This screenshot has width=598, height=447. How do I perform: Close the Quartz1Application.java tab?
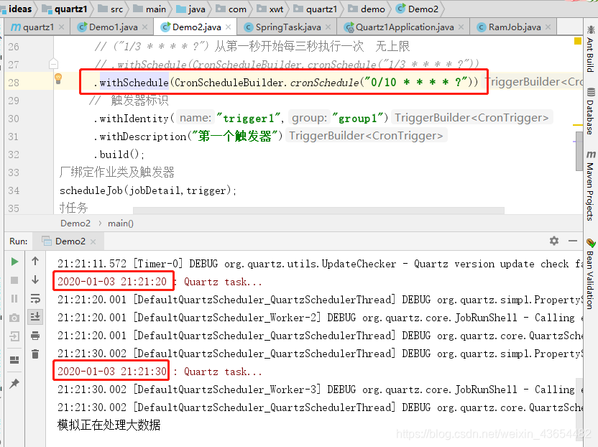coord(461,27)
